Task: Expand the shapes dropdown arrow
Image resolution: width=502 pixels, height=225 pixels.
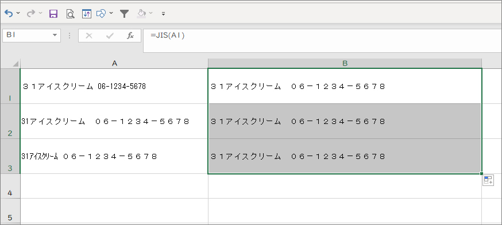Action: [x=111, y=13]
